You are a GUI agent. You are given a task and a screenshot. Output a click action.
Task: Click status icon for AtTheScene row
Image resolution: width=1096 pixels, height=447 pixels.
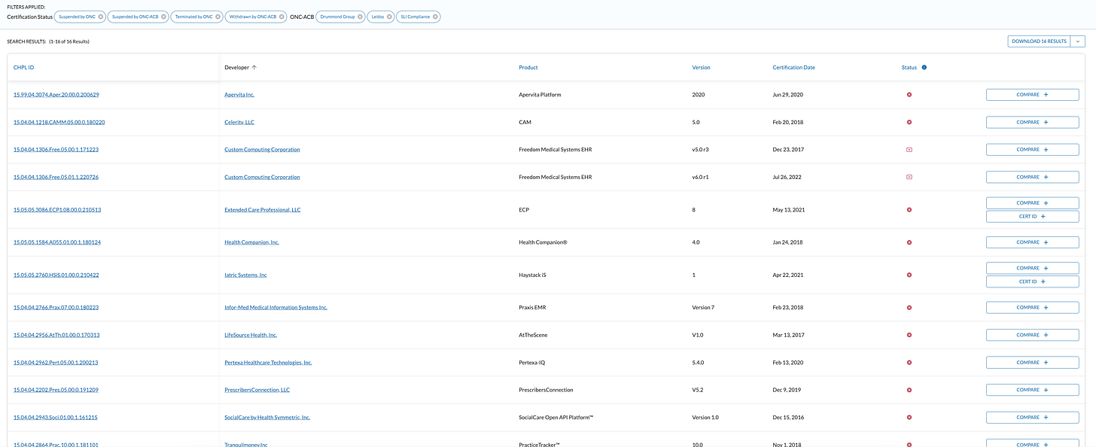pyautogui.click(x=909, y=335)
